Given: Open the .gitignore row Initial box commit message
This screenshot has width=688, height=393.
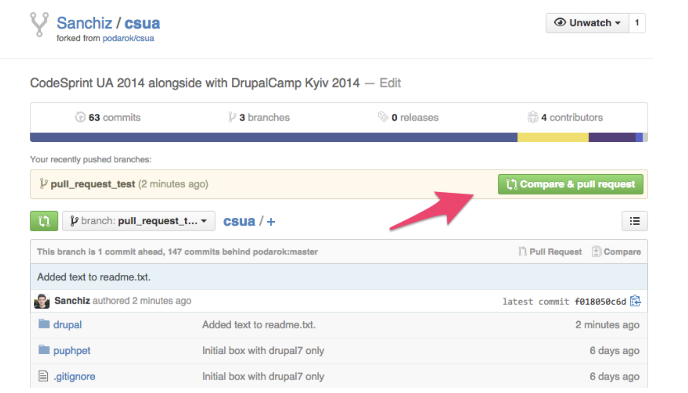Looking at the screenshot, I should coord(263,377).
